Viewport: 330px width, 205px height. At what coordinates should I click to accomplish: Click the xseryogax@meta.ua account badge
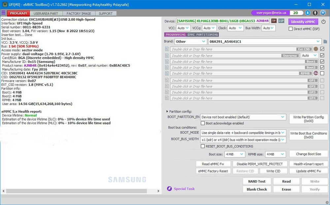(271, 13)
